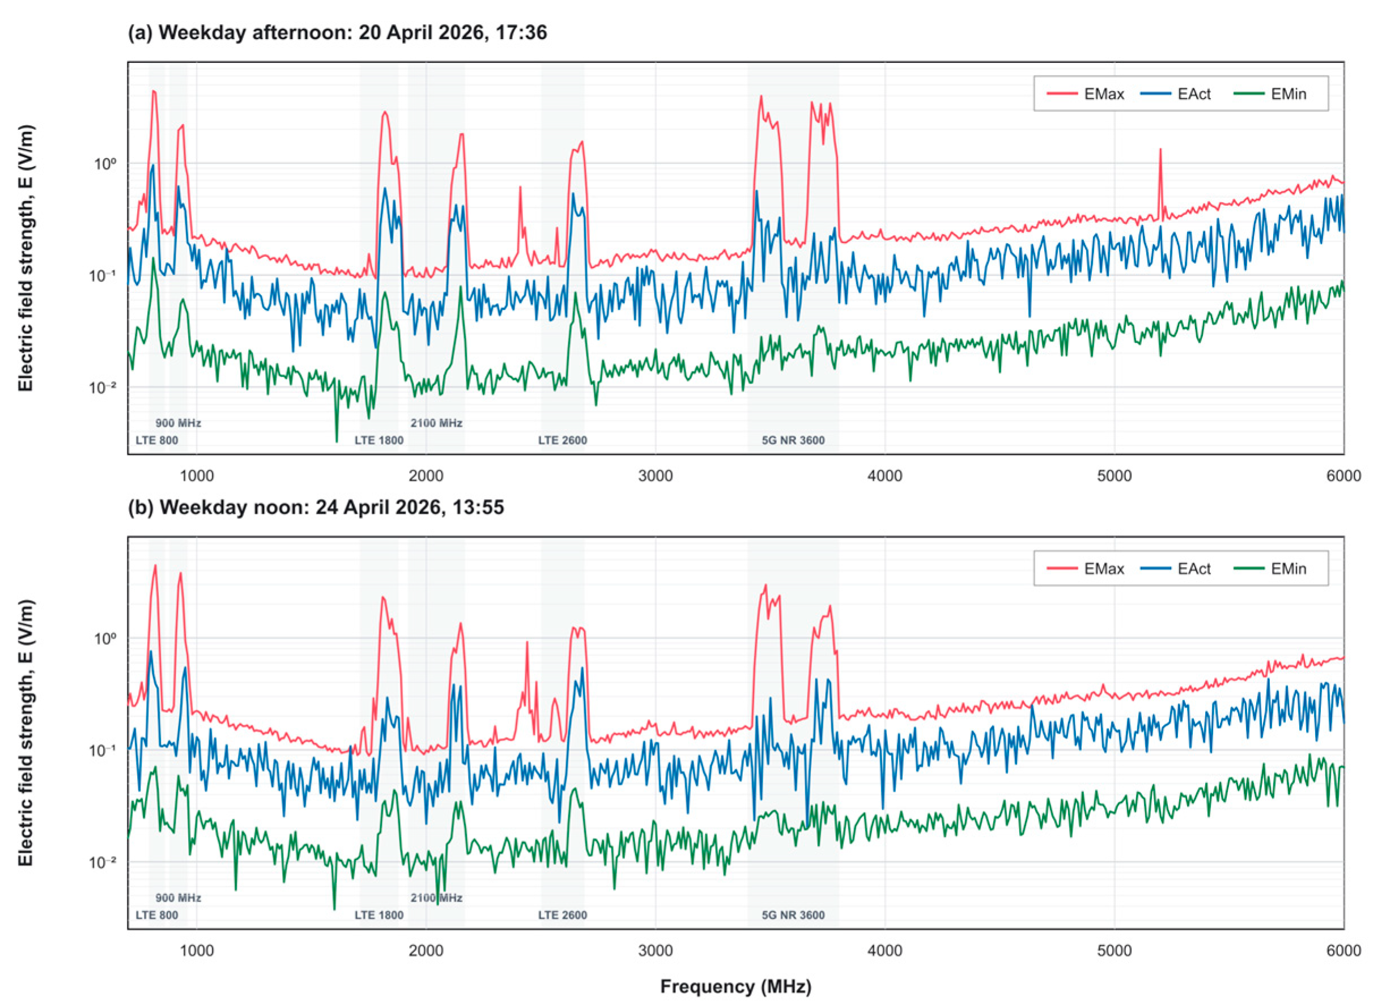Click the weekday afternoon 20 April chart title

(337, 32)
